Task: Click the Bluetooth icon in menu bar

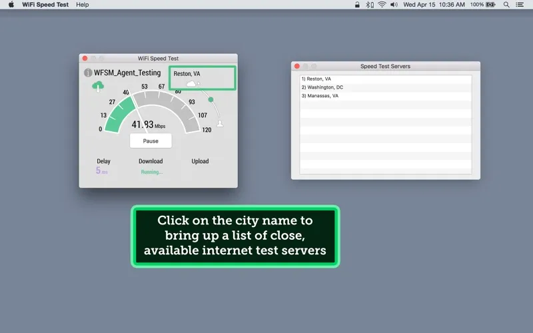Action: [x=370, y=5]
